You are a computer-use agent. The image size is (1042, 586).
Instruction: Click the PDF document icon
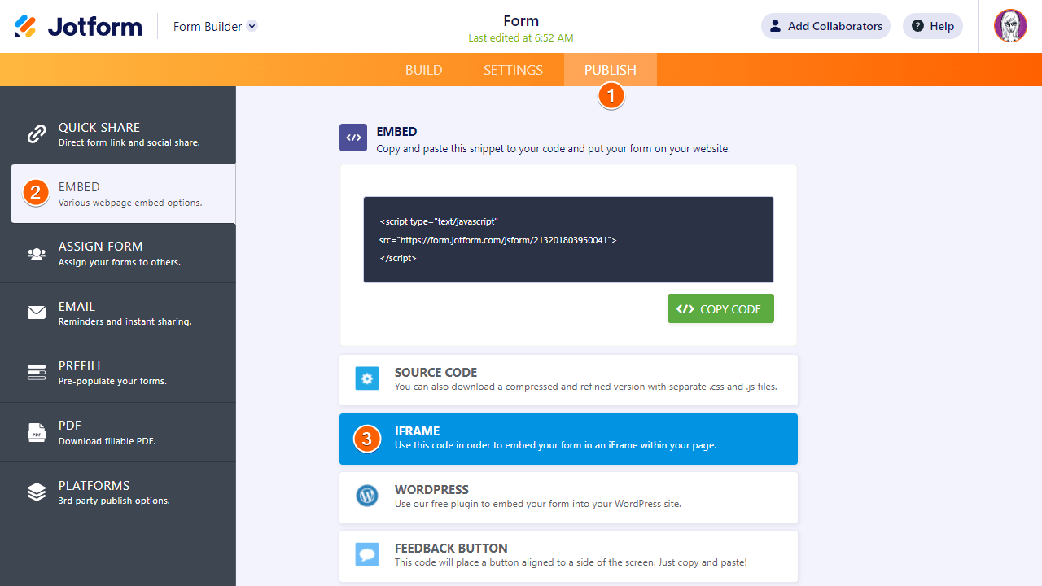pyautogui.click(x=37, y=432)
